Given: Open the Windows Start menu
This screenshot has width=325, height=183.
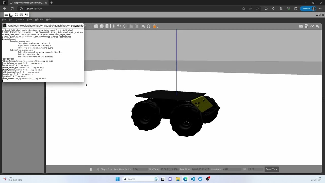Looking at the screenshot, I should click(x=118, y=179).
